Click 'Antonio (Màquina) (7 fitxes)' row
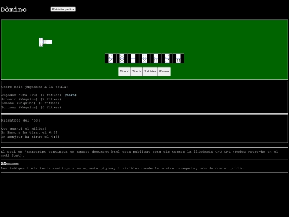289x217 pixels. click(x=31, y=99)
